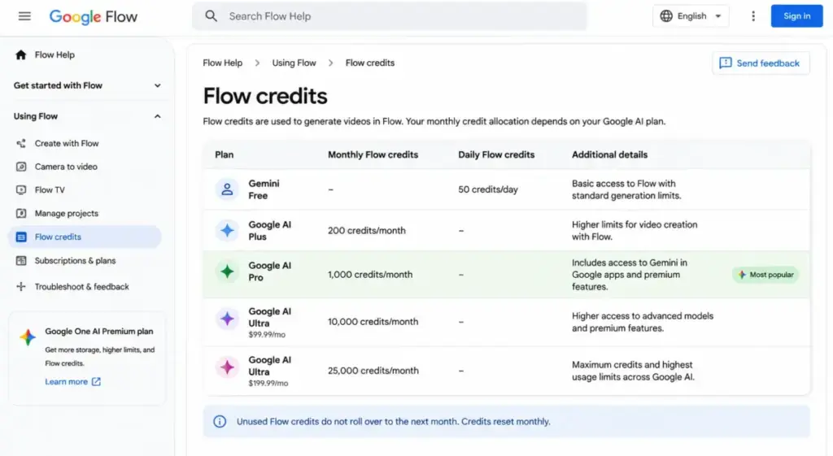Click the Flow credits sidebar icon
The width and height of the screenshot is (833, 456).
20,237
